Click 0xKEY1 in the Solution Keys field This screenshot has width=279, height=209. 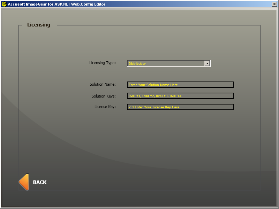coord(134,96)
